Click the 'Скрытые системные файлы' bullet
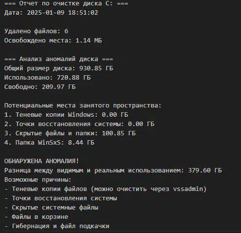241x233 pixels. pos(51,208)
